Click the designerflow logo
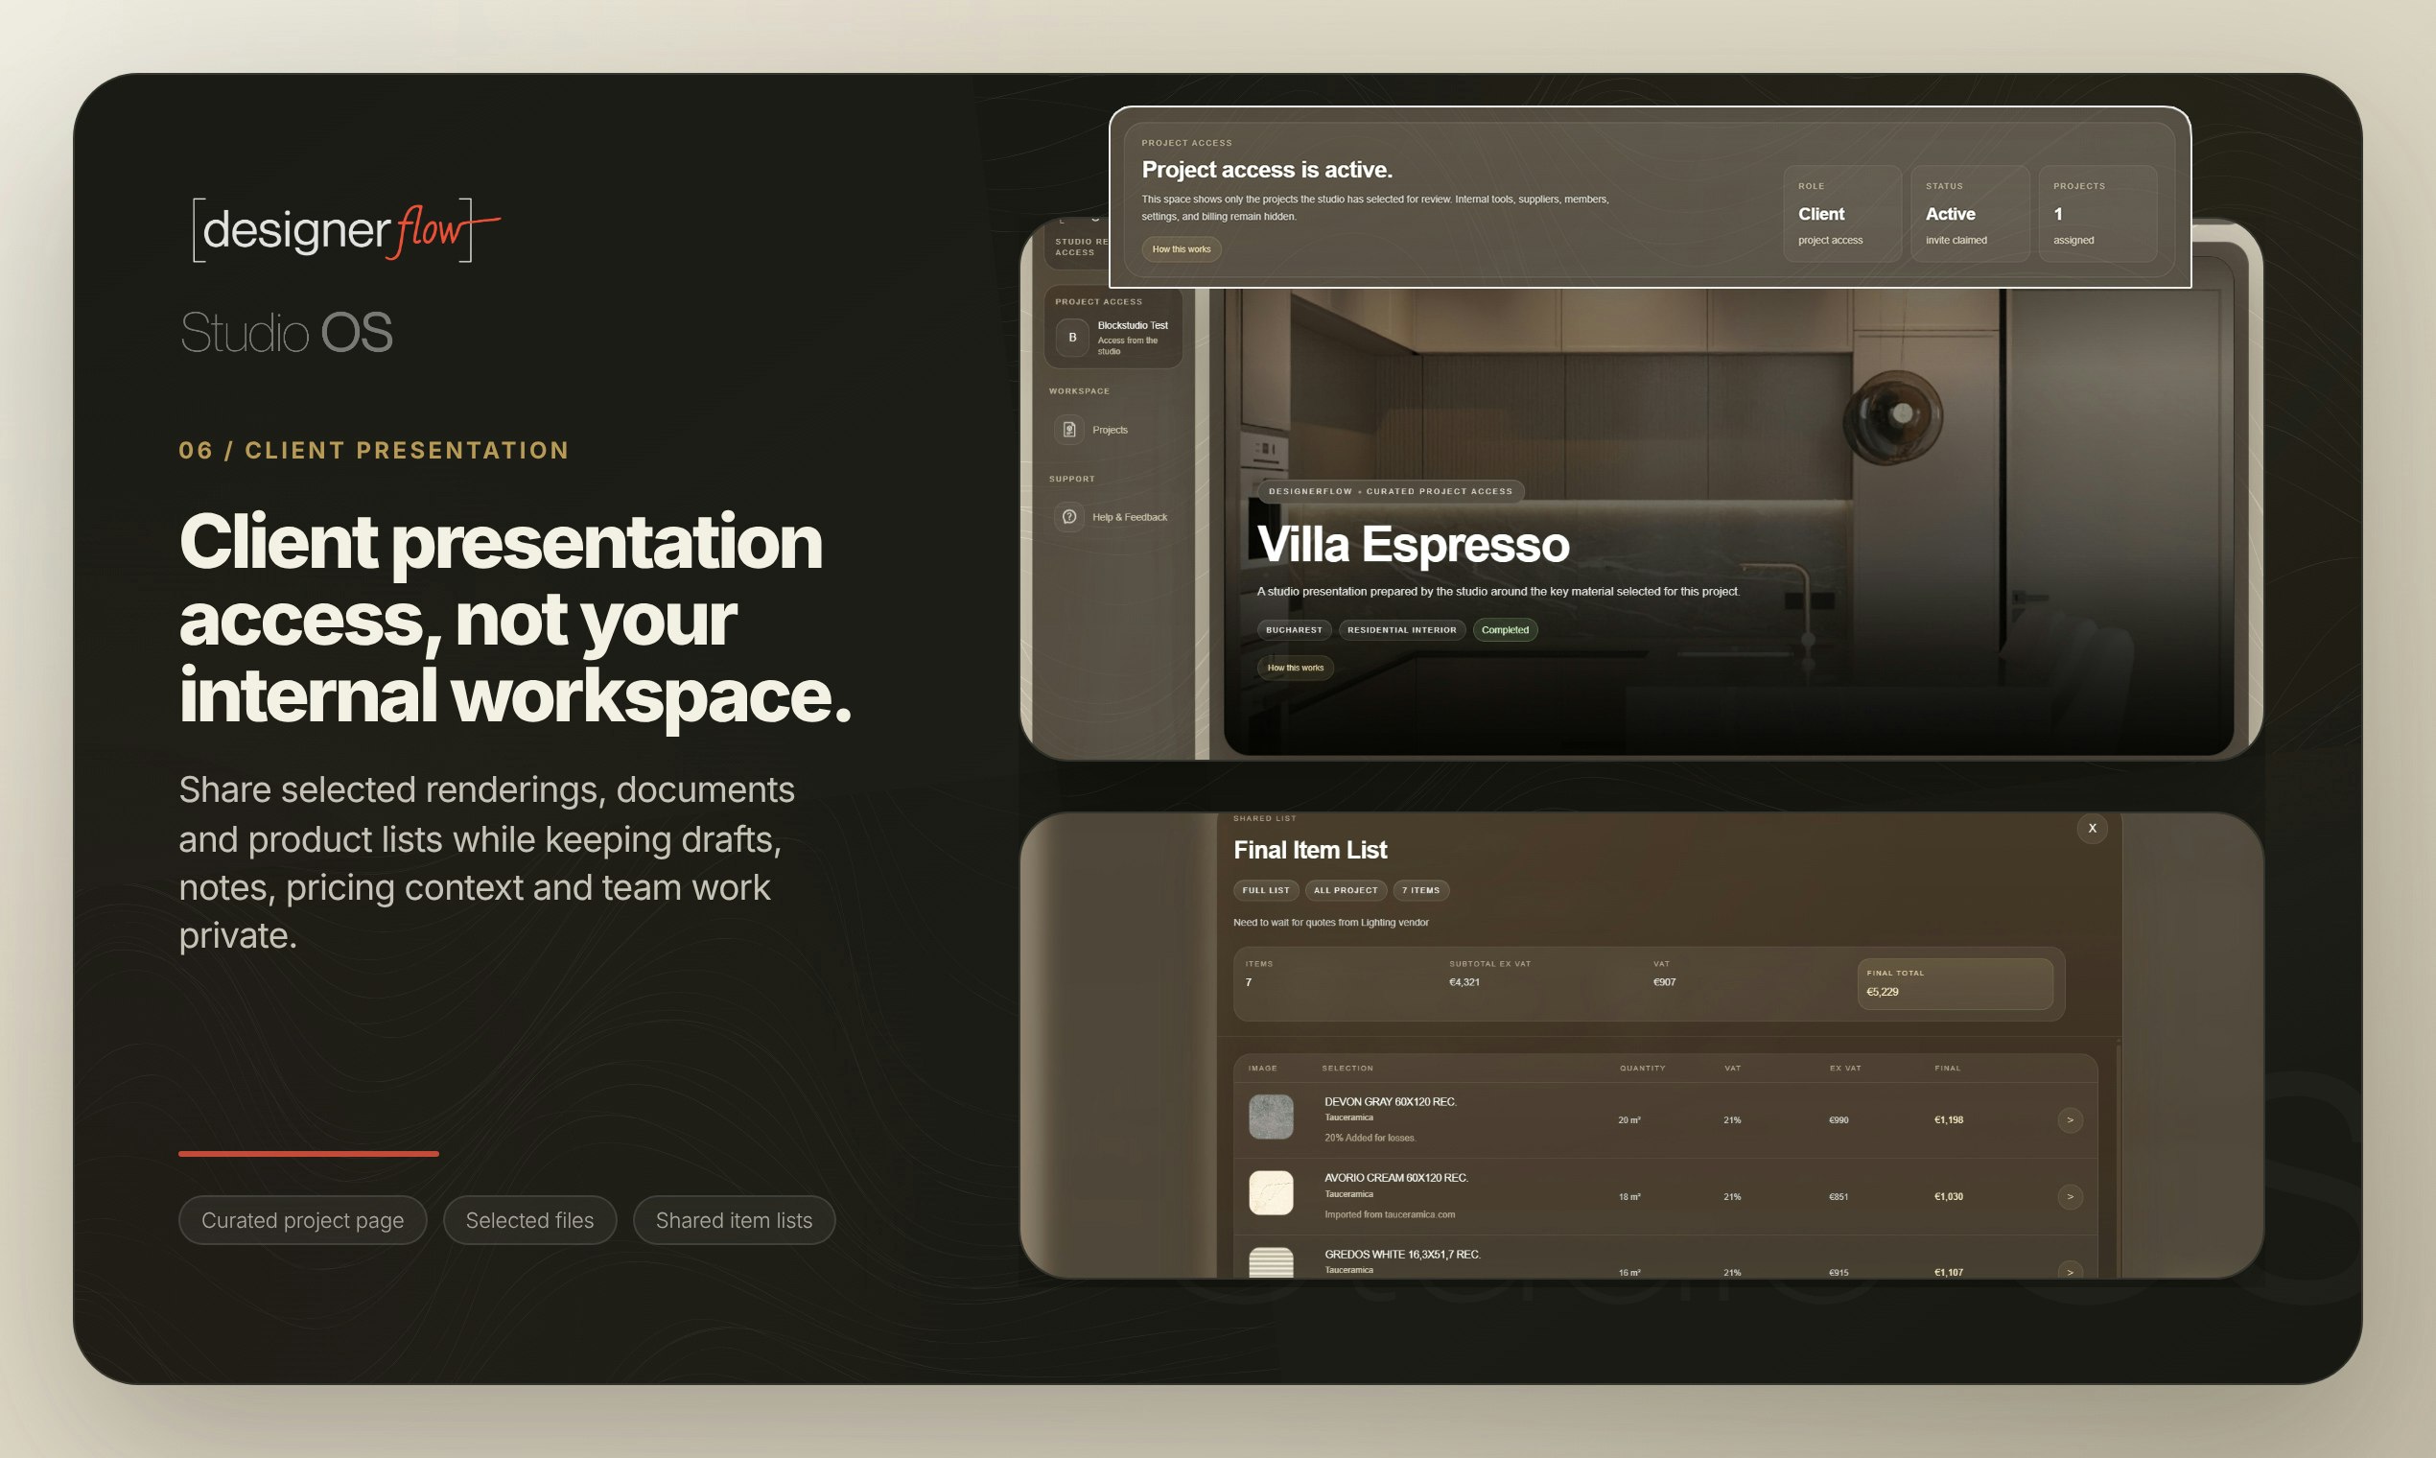 coord(347,230)
